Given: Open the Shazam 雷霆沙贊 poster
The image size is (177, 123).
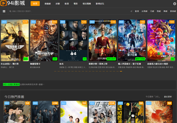Looking at the screenshot, I should click(102, 40).
